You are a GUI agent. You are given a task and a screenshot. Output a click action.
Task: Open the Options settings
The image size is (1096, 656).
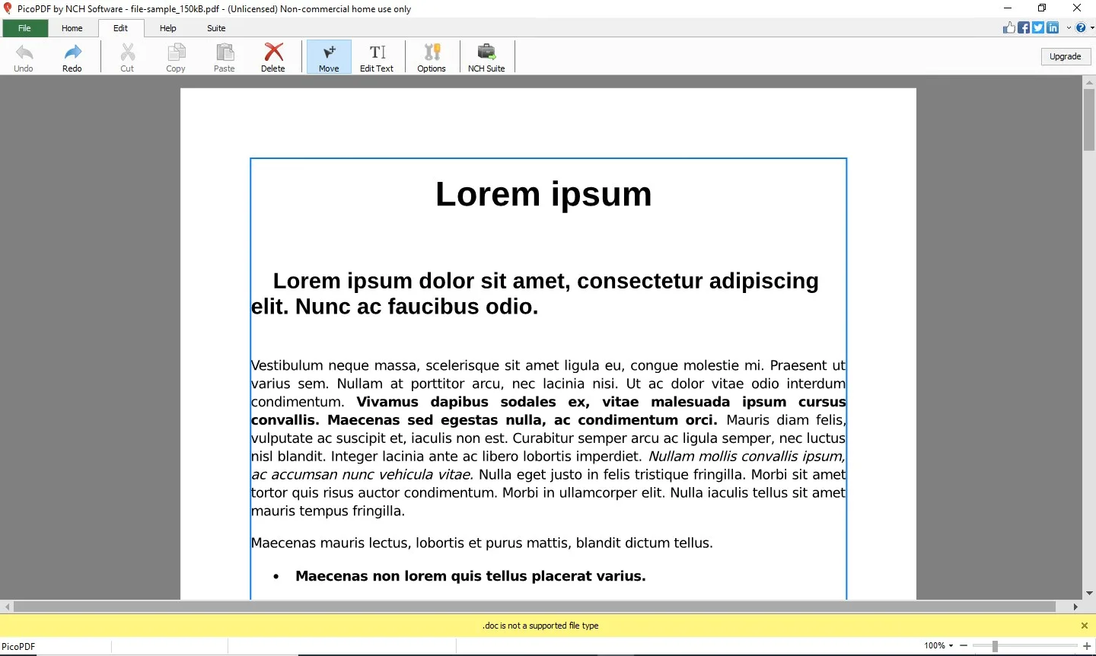click(432, 57)
